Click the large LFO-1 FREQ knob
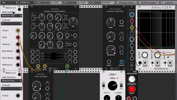The image size is (177, 100). click(x=113, y=86)
